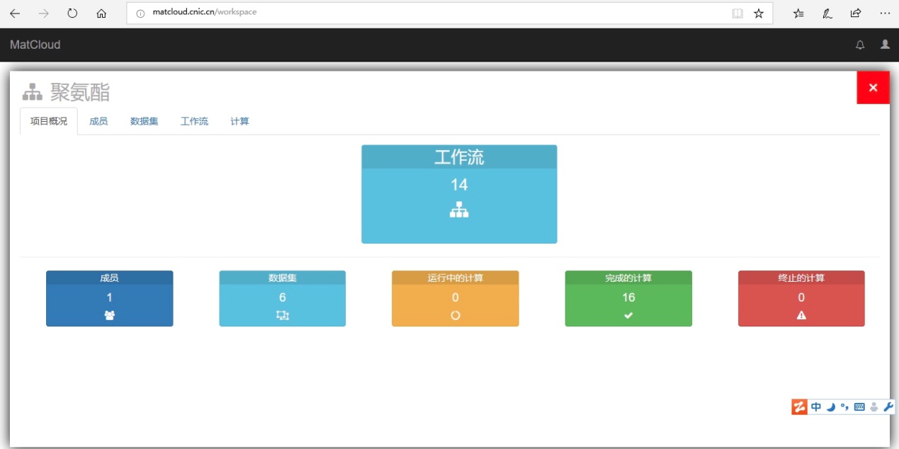The height and width of the screenshot is (449, 899).
Task: Toggle the IME moon icon
Action: 831,407
